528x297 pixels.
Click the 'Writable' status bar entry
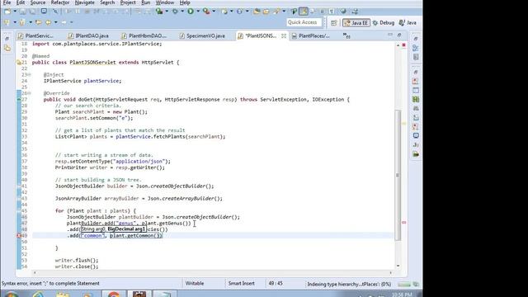[x=195, y=284]
